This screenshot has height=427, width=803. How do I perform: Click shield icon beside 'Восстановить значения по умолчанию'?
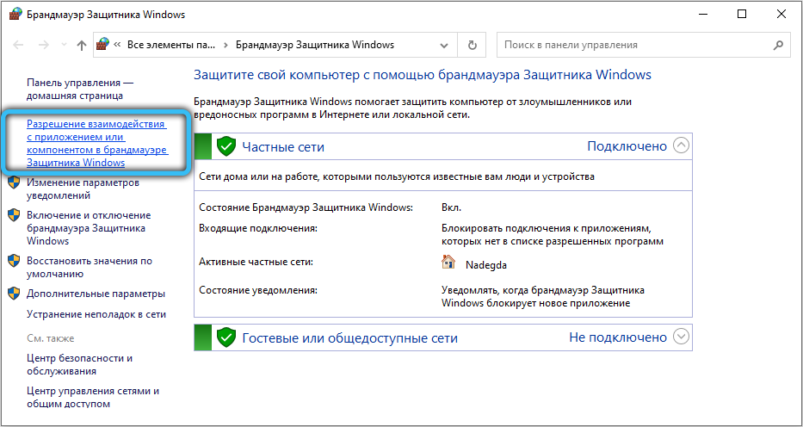pos(14,261)
